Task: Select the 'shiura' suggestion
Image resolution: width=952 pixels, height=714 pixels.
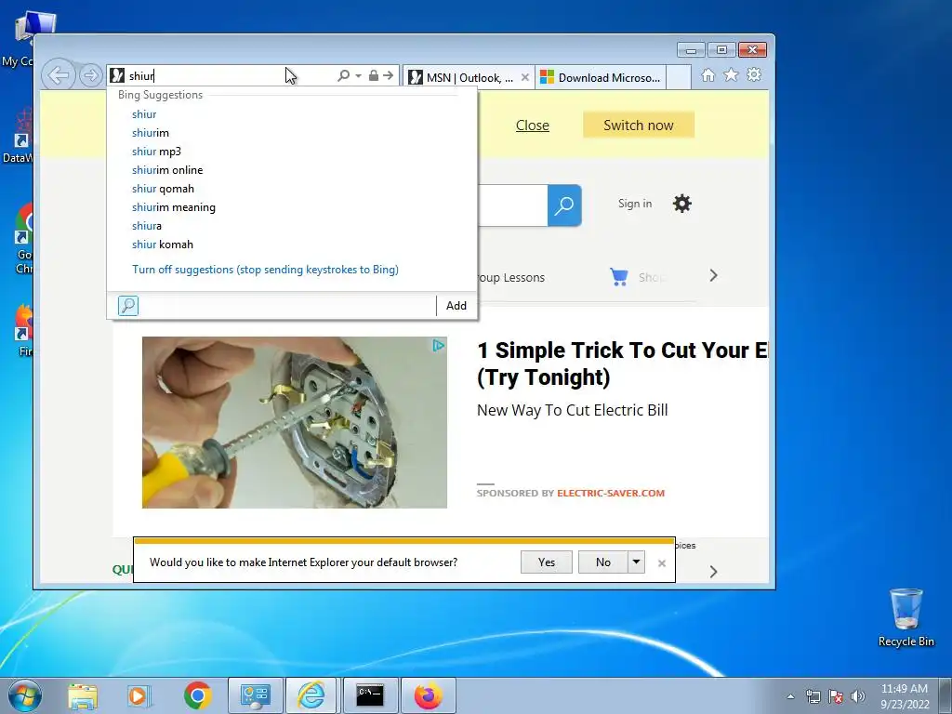Action: click(147, 226)
